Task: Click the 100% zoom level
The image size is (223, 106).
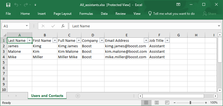Action: click(x=214, y=102)
